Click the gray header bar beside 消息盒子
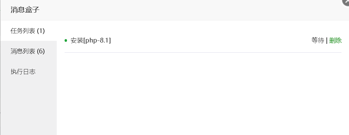The height and width of the screenshot is (135, 349). 189,10
